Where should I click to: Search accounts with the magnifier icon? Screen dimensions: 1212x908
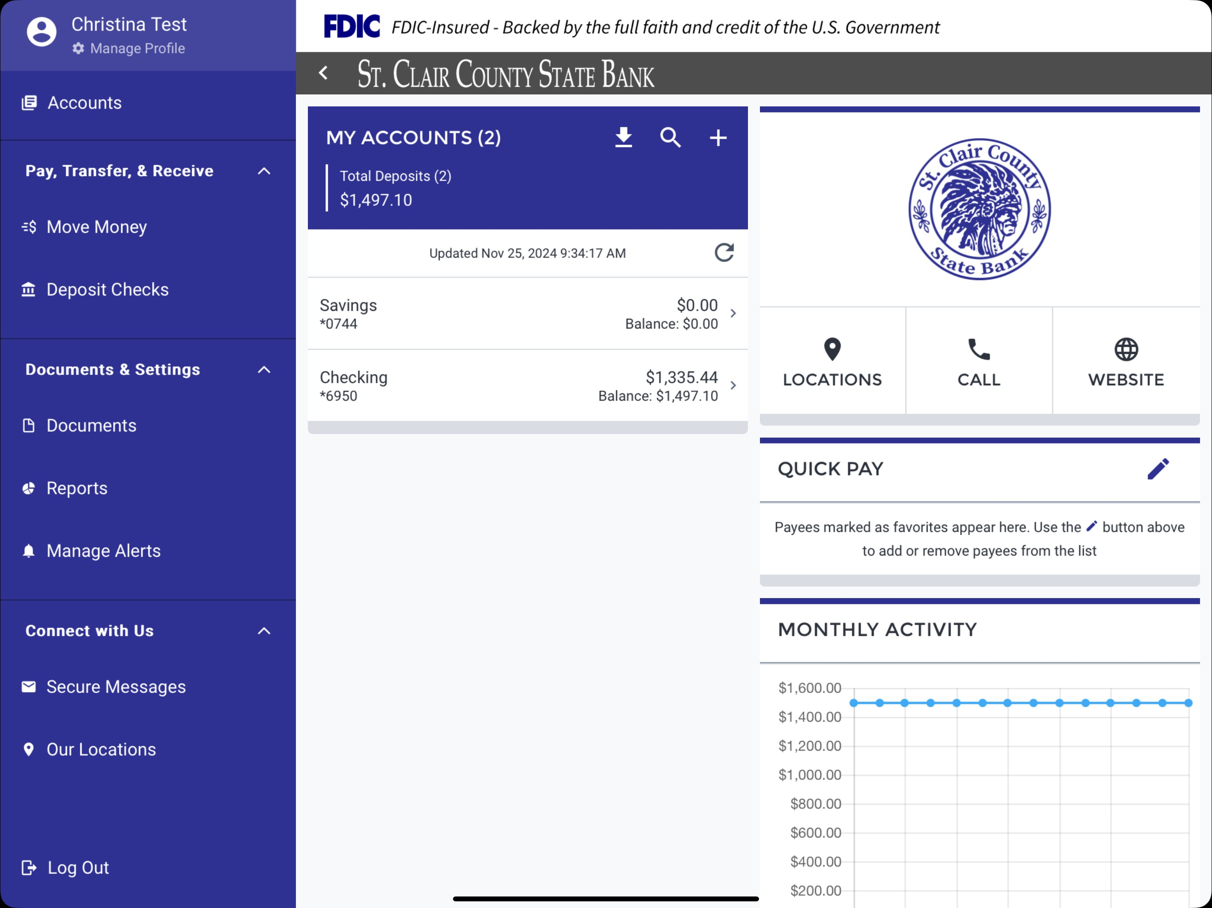click(671, 137)
